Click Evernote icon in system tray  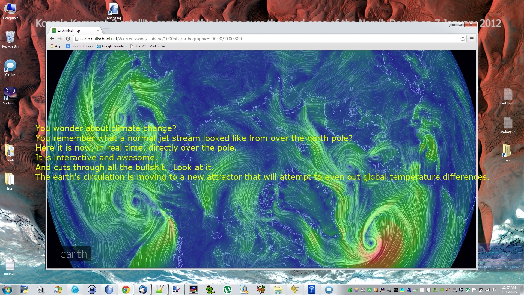click(x=435, y=290)
